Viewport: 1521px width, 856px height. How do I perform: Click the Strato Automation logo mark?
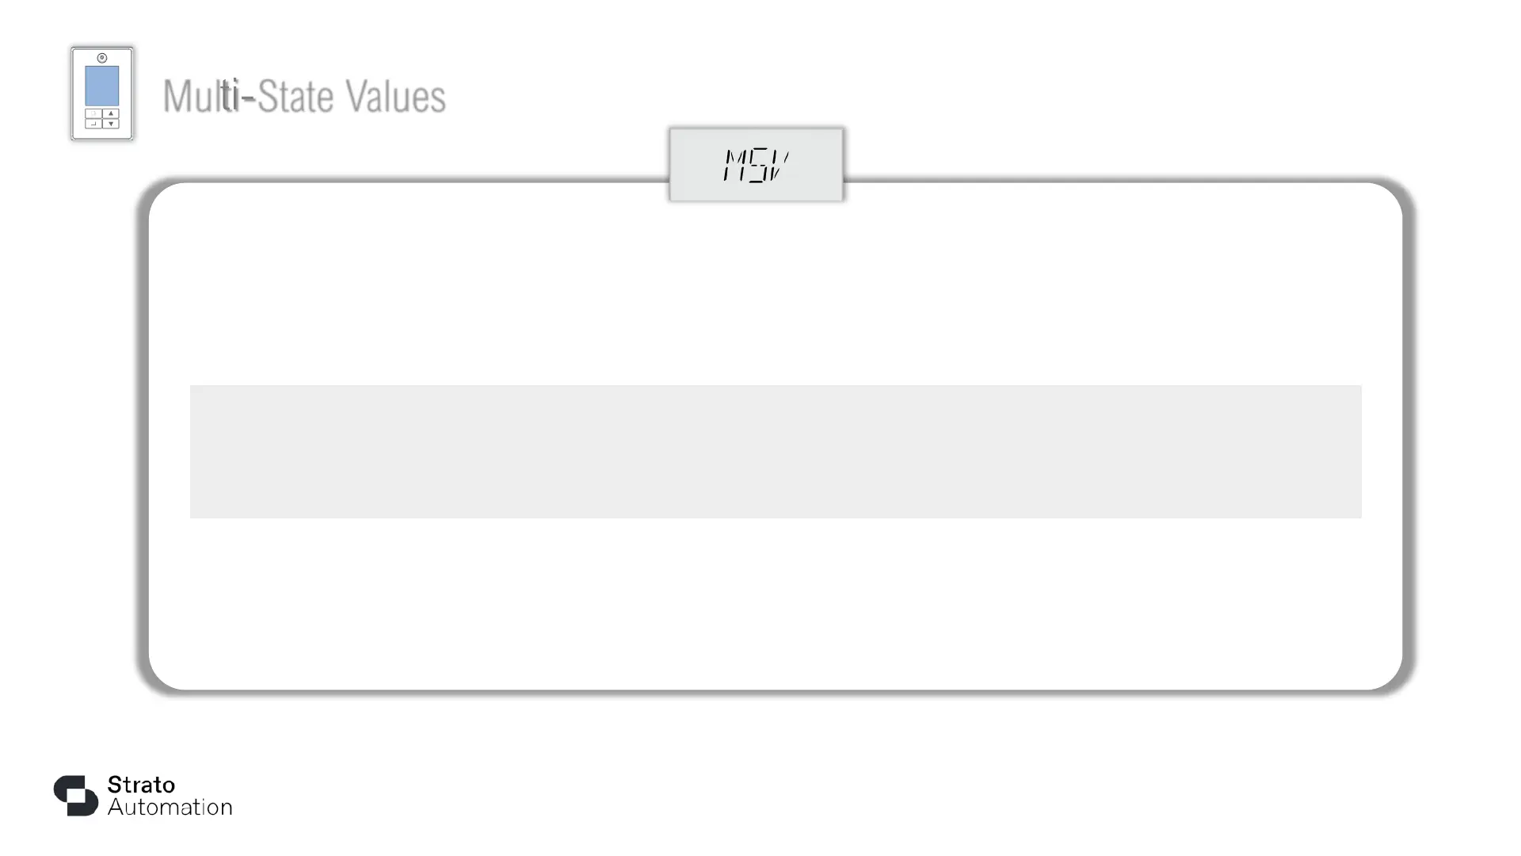pyautogui.click(x=75, y=795)
